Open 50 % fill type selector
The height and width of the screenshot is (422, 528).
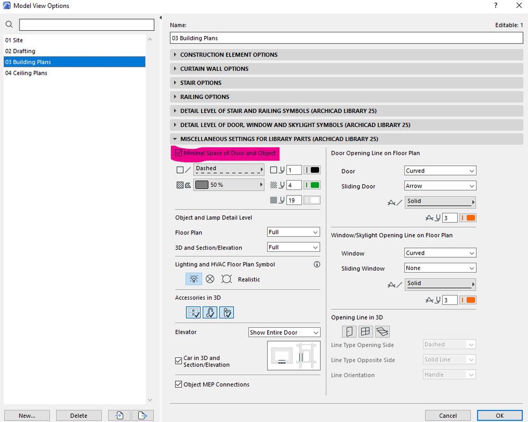[229, 185]
